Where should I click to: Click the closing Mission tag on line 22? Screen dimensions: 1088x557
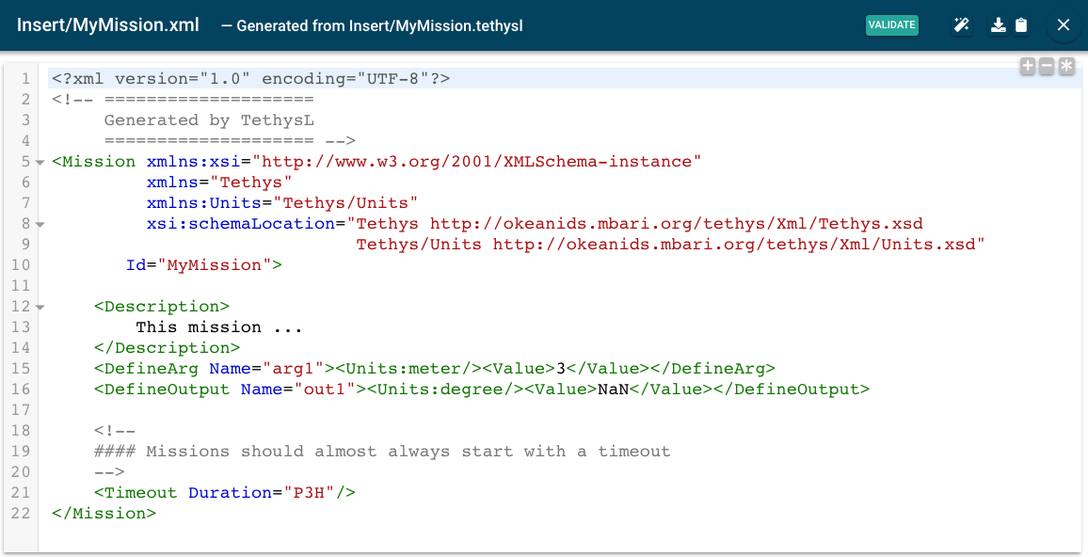point(104,514)
